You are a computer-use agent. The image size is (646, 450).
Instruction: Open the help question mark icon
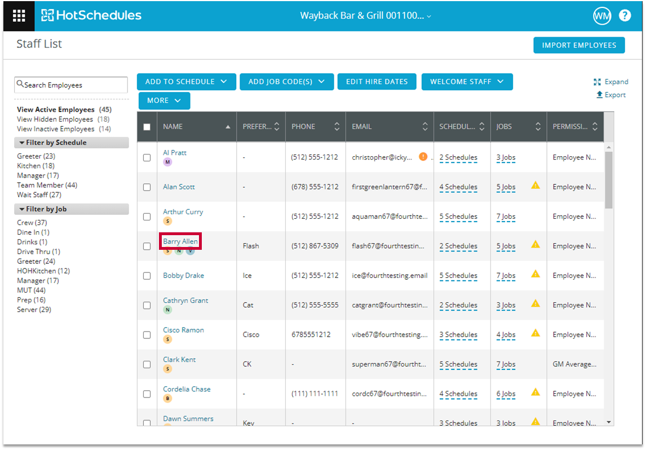pyautogui.click(x=625, y=16)
